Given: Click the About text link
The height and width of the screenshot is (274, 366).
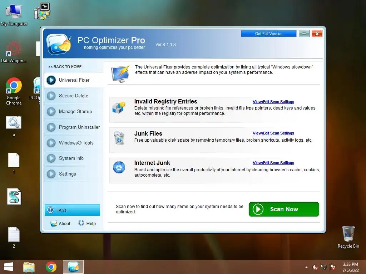Looking at the screenshot, I should [x=64, y=224].
